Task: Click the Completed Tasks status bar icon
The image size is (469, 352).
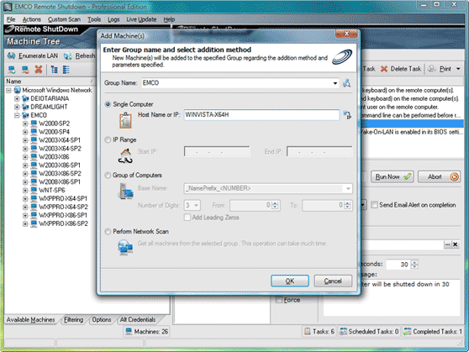Action: point(407,331)
